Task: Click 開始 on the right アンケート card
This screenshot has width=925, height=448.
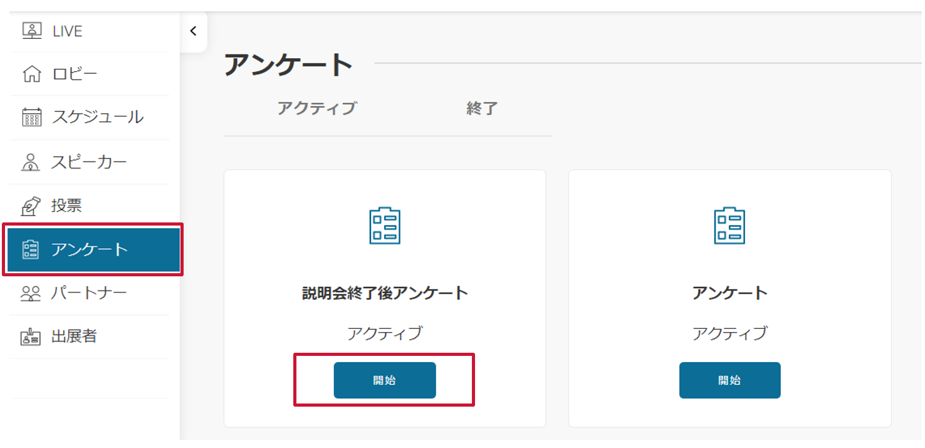Action: pyautogui.click(x=730, y=380)
